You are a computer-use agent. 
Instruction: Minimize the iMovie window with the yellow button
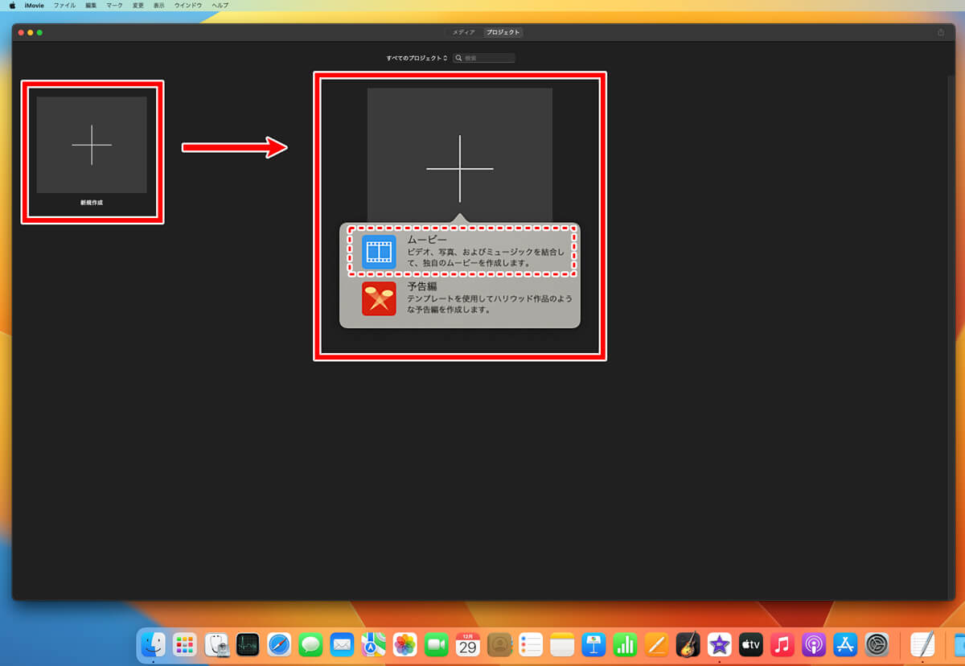tap(31, 32)
